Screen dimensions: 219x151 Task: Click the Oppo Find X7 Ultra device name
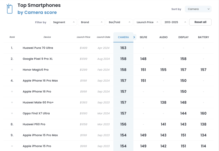(36, 113)
